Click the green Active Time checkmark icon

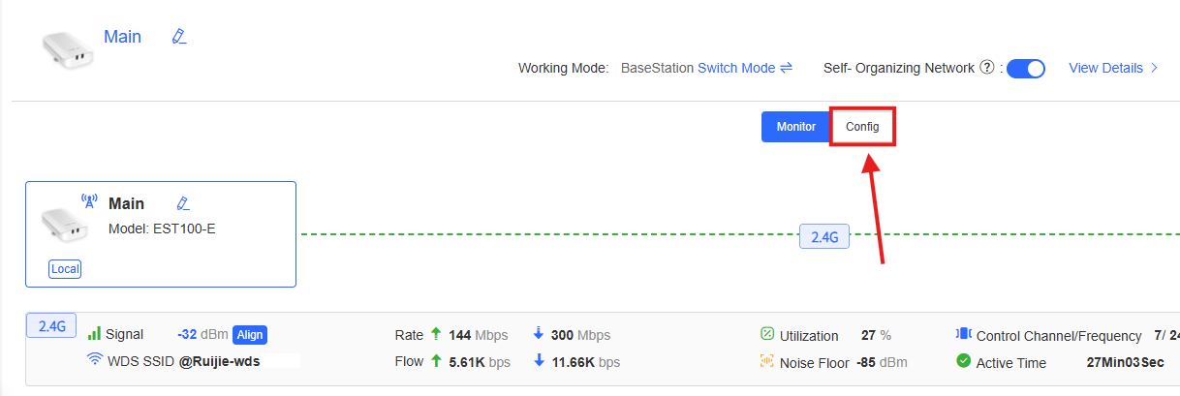[x=963, y=361]
